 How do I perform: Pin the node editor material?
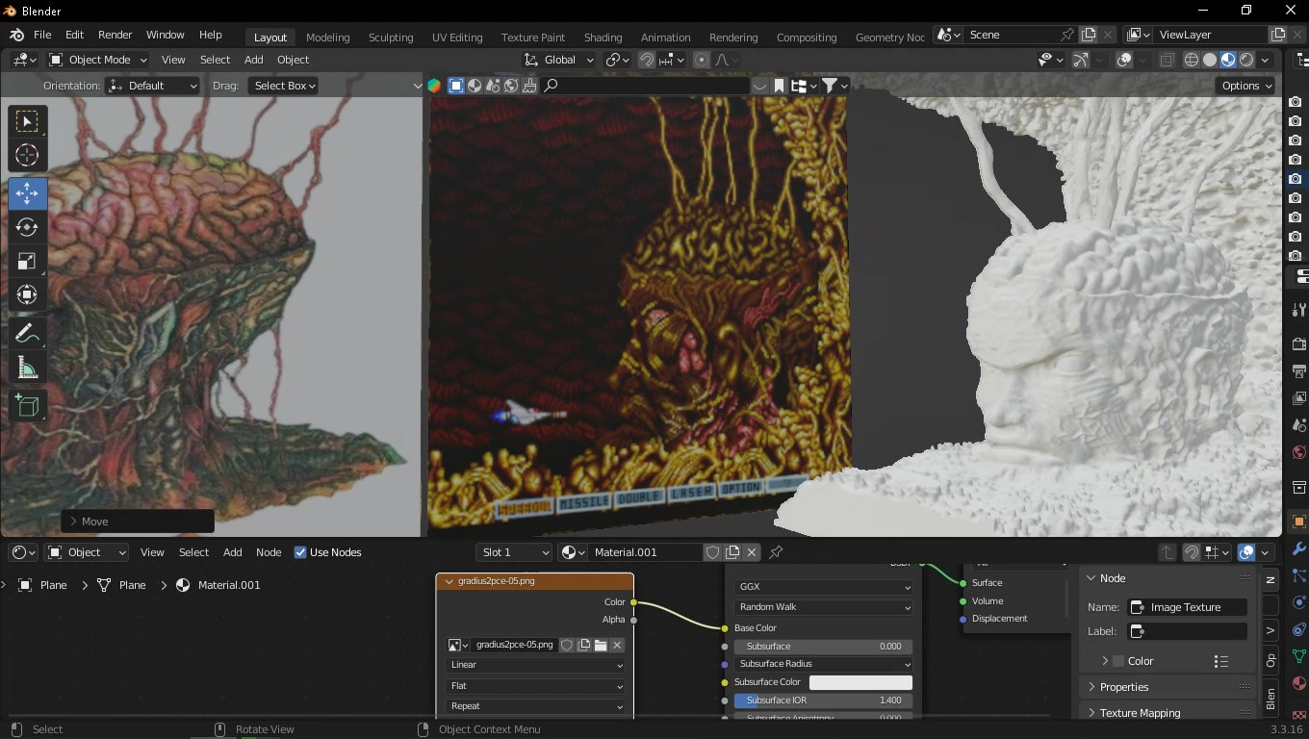click(776, 552)
